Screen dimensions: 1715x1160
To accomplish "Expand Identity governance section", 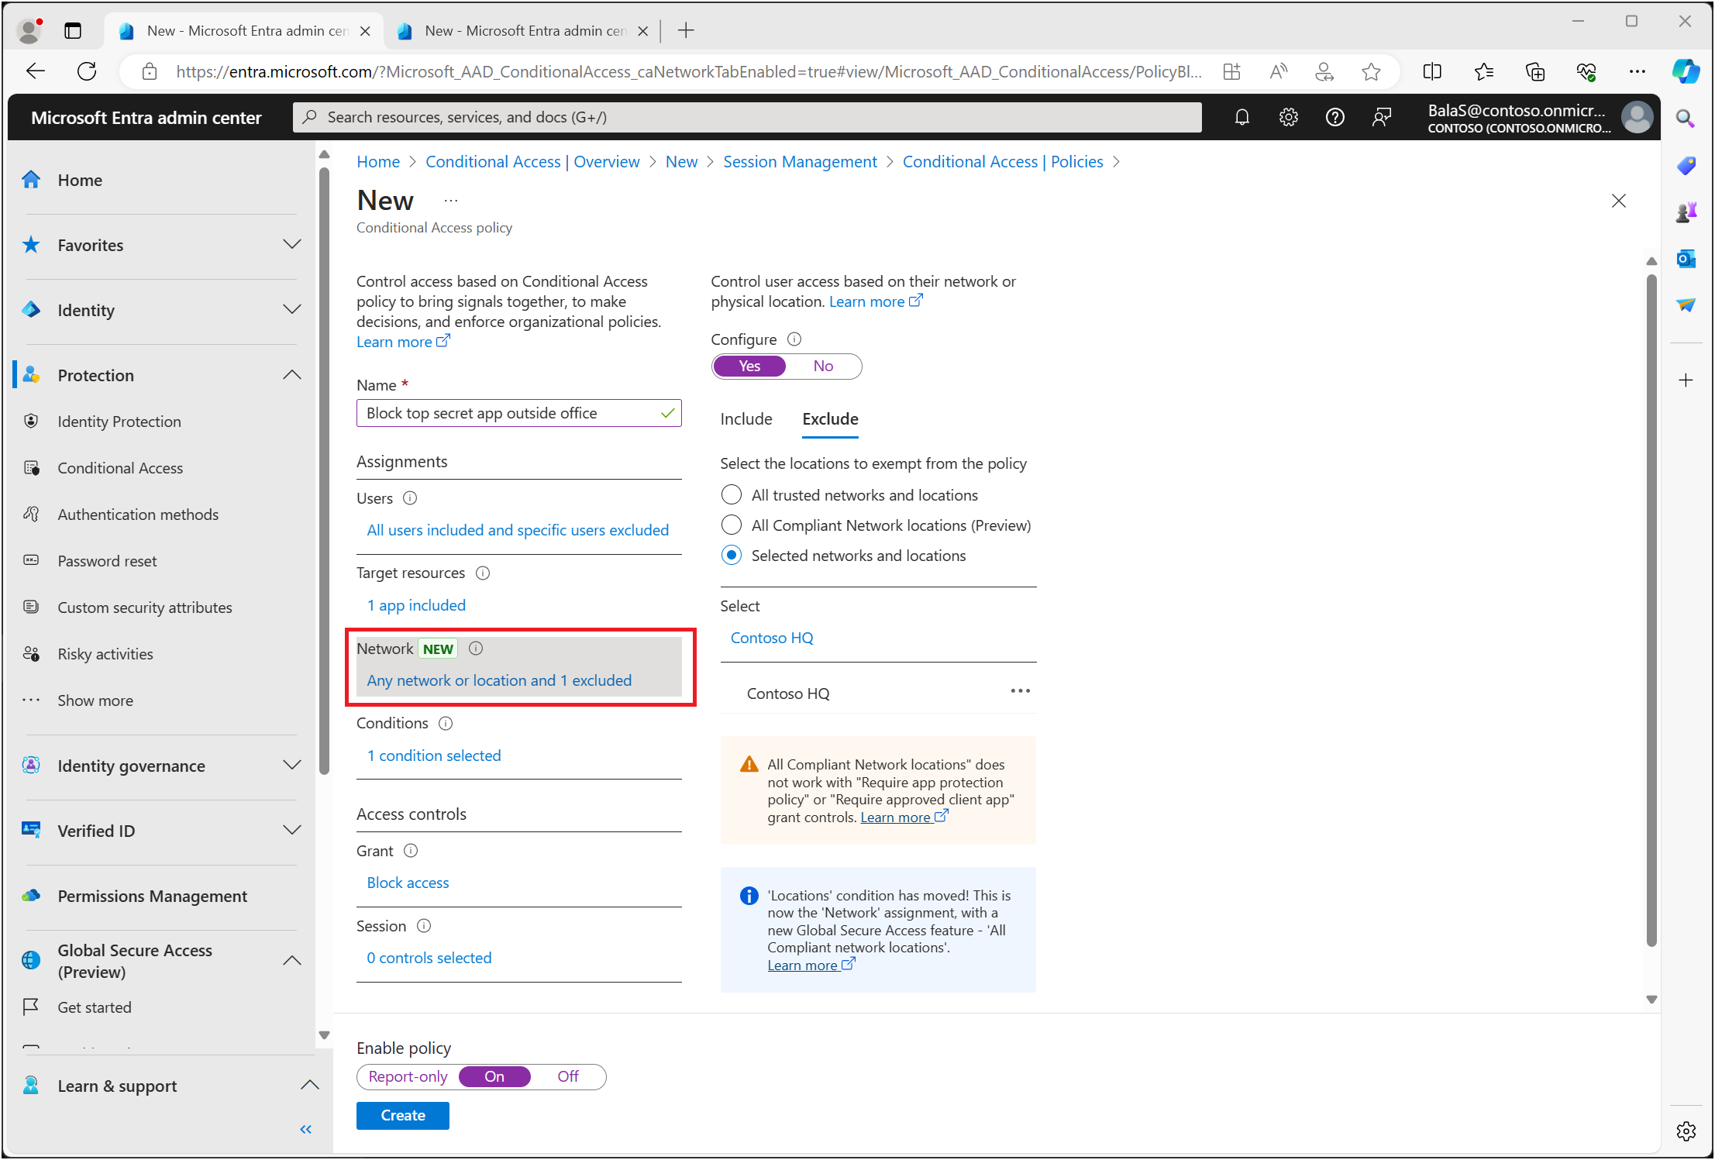I will coord(291,766).
